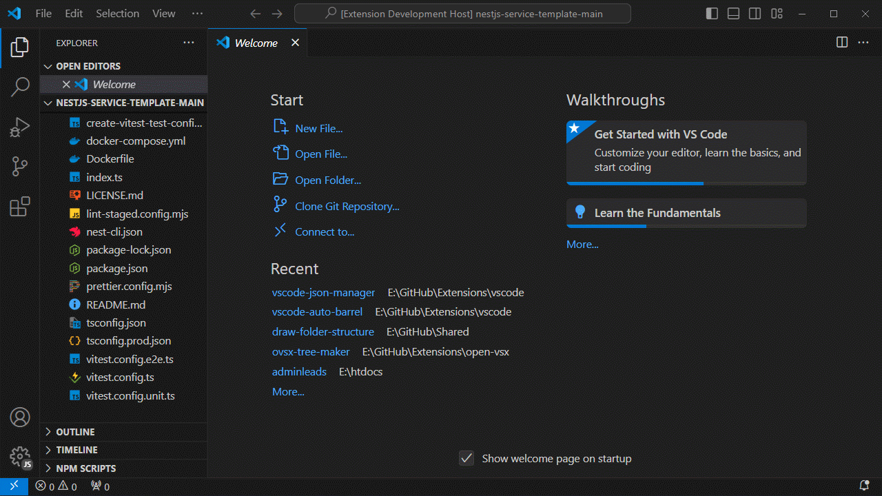This screenshot has height=496, width=882.
Task: Expand the Timeline section
Action: point(124,450)
